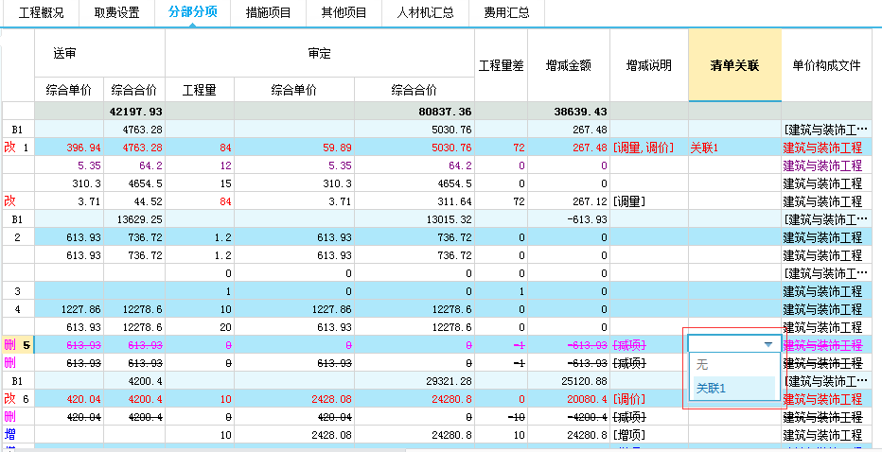882x452 pixels.
Task: Click the 工程量差 column header
Action: coord(501,65)
